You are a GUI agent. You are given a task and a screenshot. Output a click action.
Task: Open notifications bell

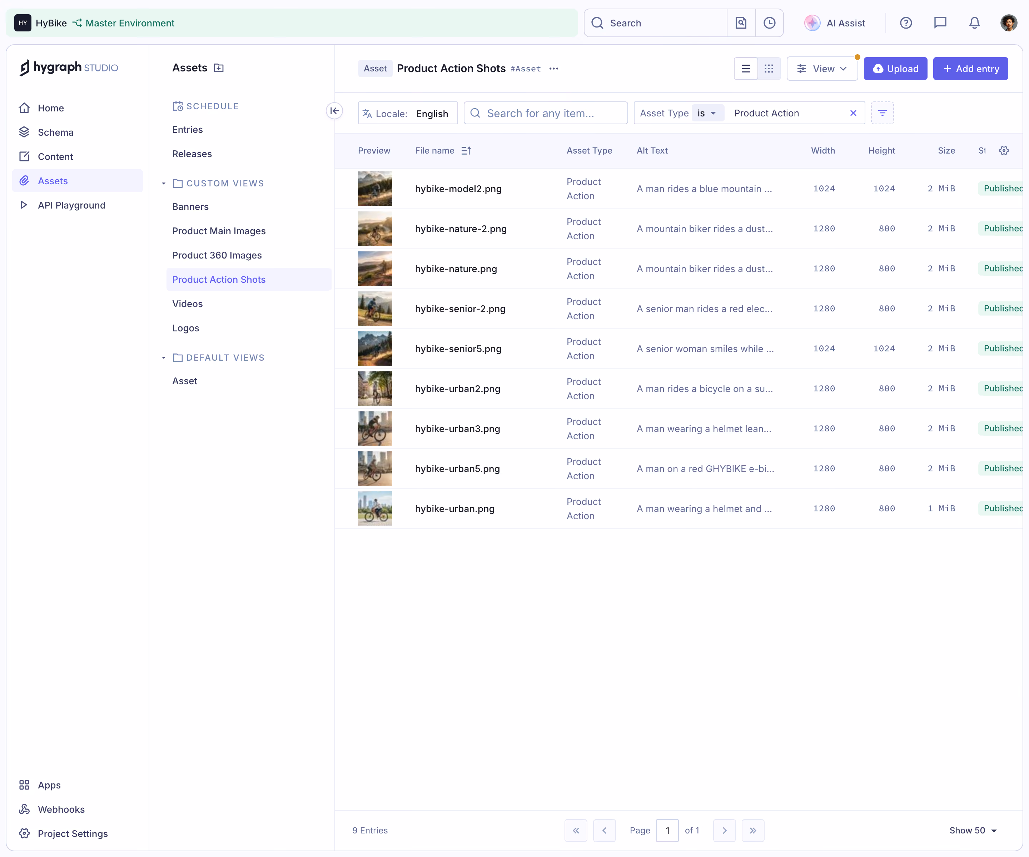coord(974,23)
